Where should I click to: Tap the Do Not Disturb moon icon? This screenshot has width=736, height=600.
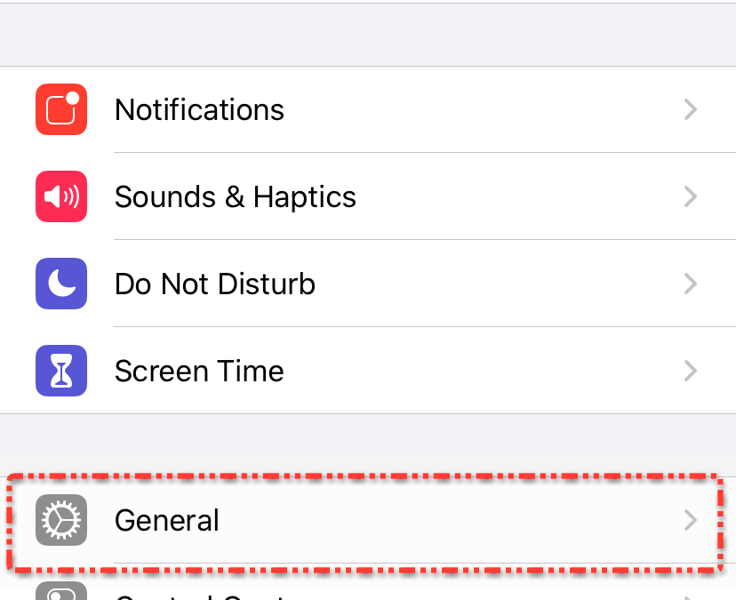61,284
